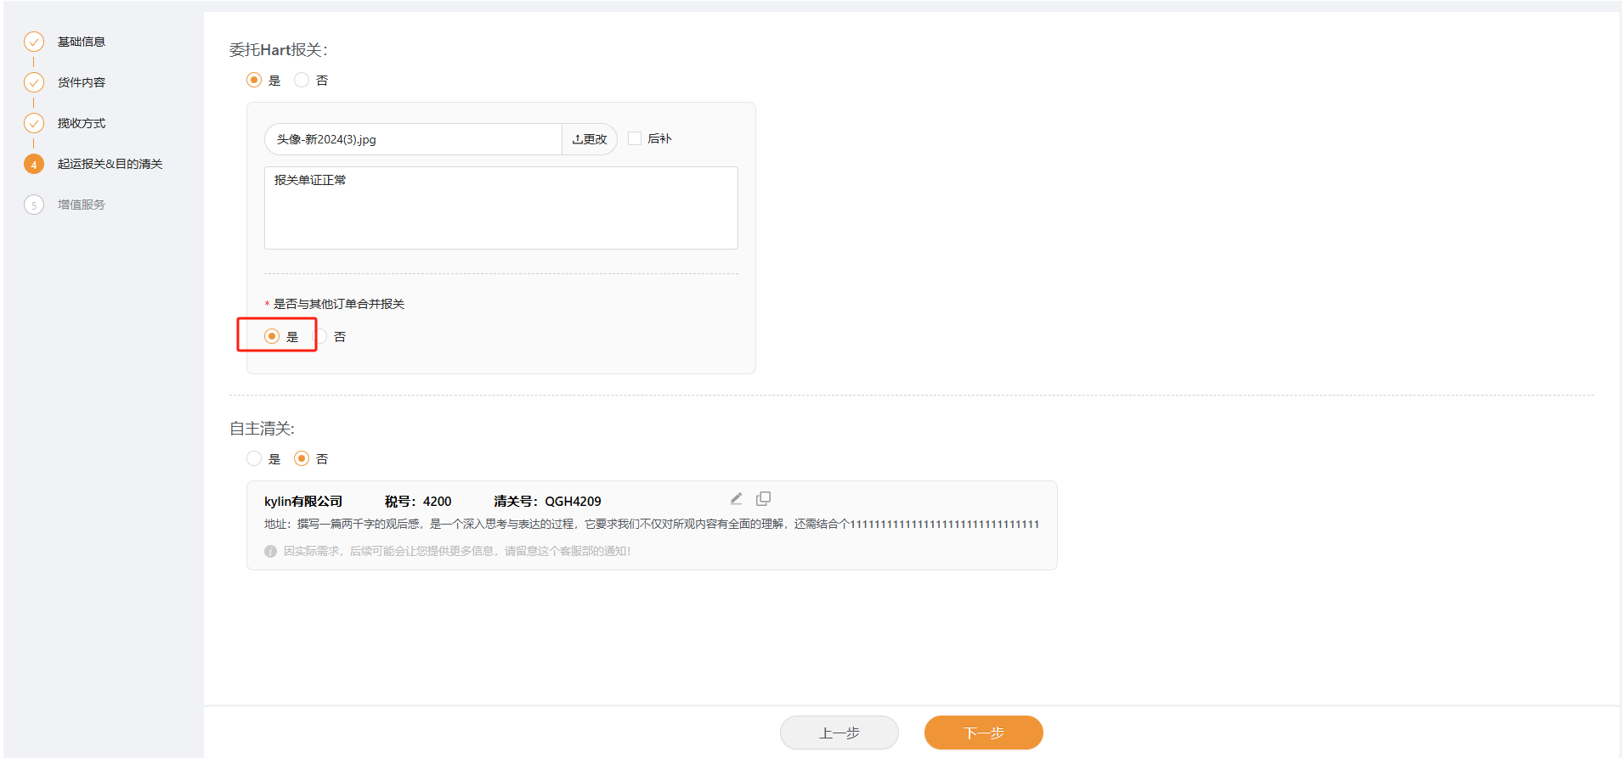Click the info icon before the gray notice
1622x758 pixels.
point(270,551)
